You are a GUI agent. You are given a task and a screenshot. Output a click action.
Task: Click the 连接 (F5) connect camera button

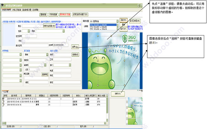(124, 20)
